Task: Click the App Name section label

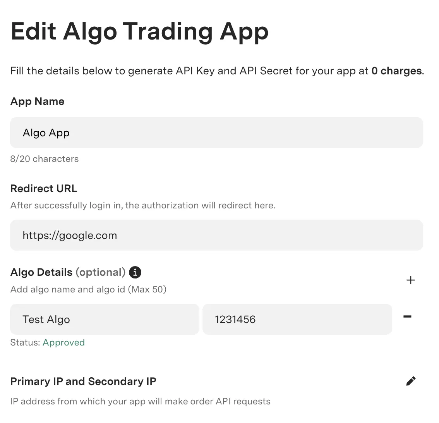Action: [x=37, y=101]
